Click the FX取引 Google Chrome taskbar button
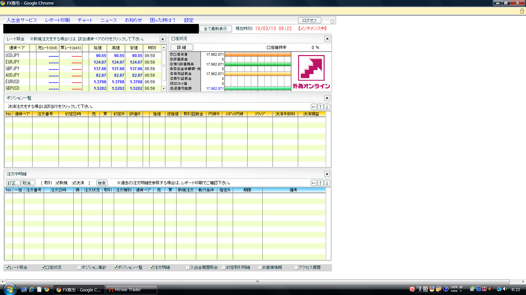 [79, 290]
